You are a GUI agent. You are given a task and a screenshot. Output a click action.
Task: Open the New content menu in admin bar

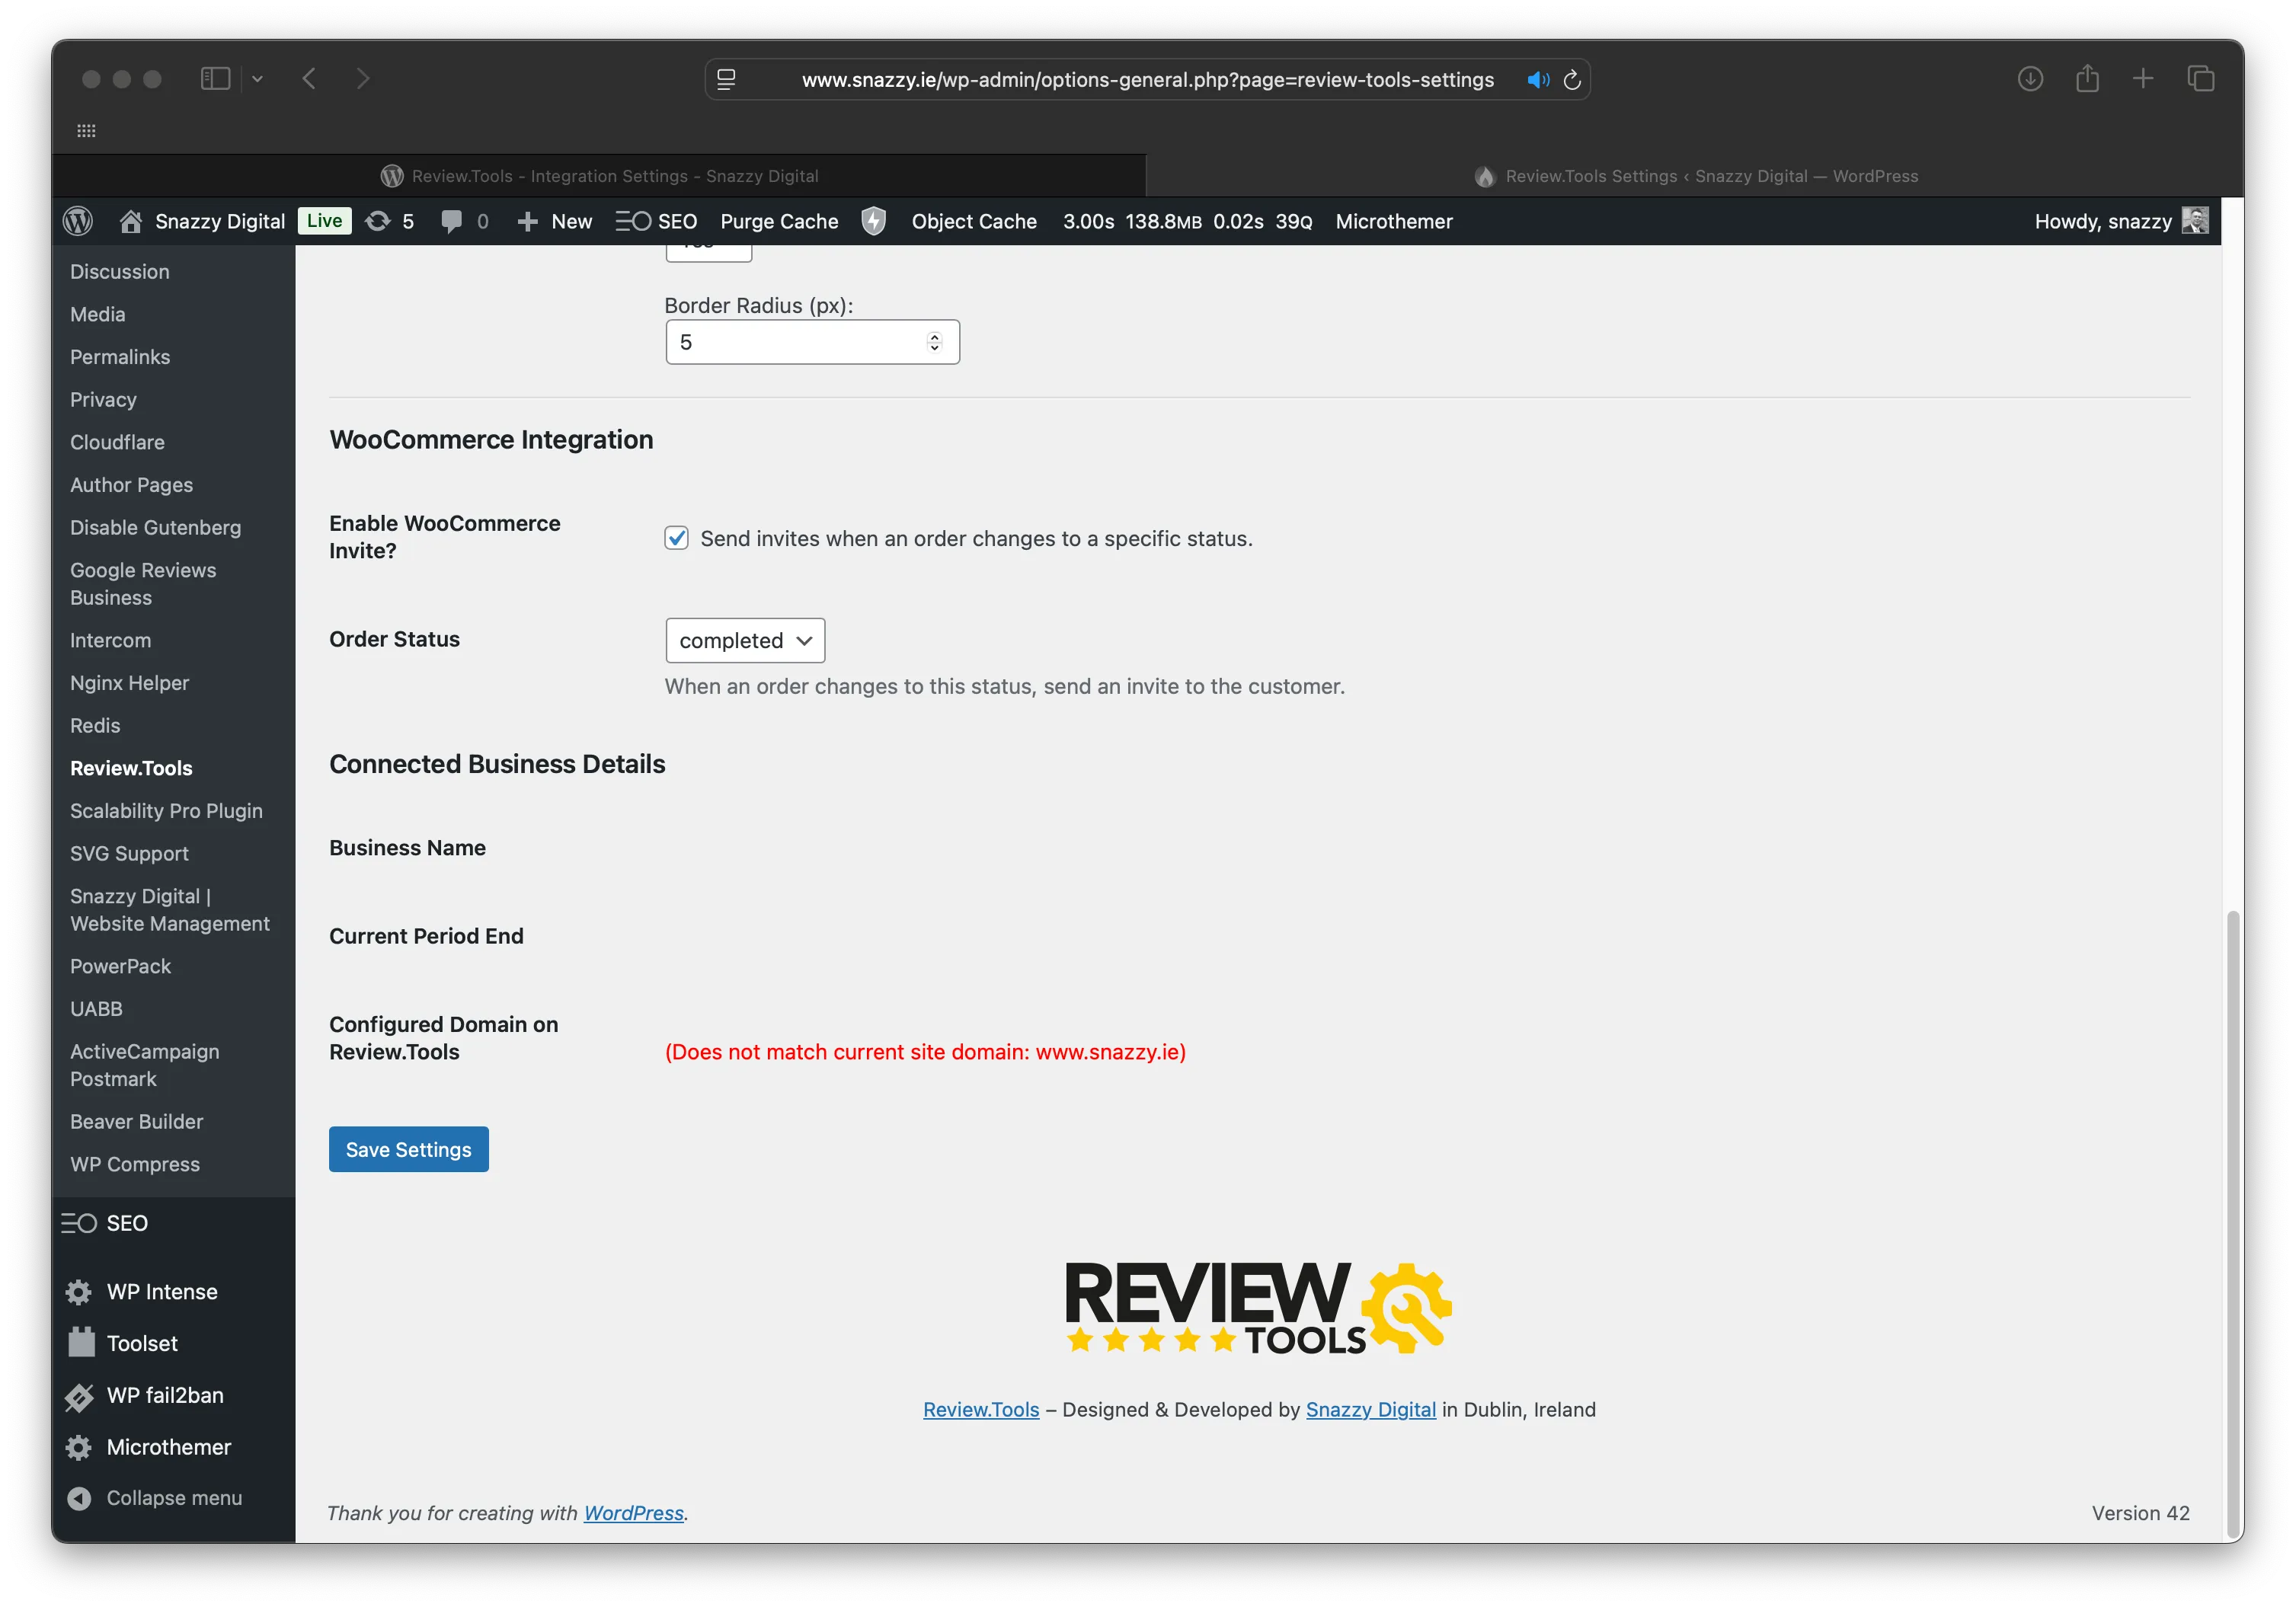coord(555,221)
